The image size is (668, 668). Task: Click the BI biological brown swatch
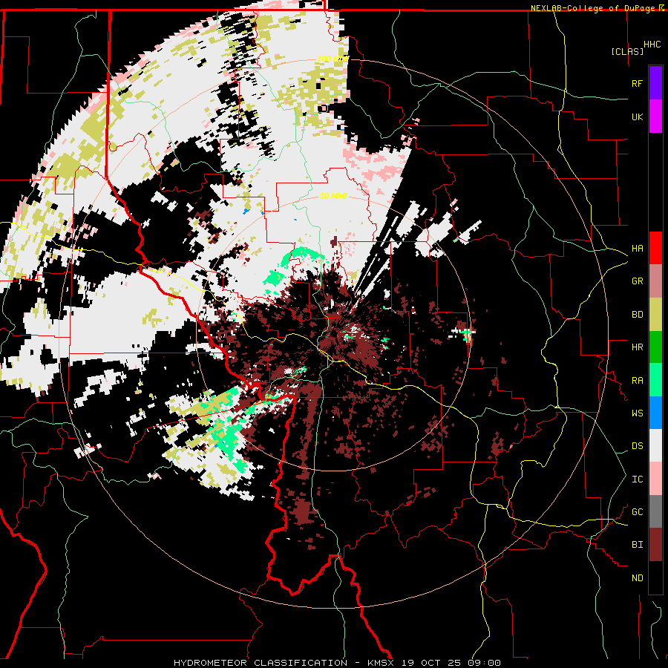tap(655, 545)
